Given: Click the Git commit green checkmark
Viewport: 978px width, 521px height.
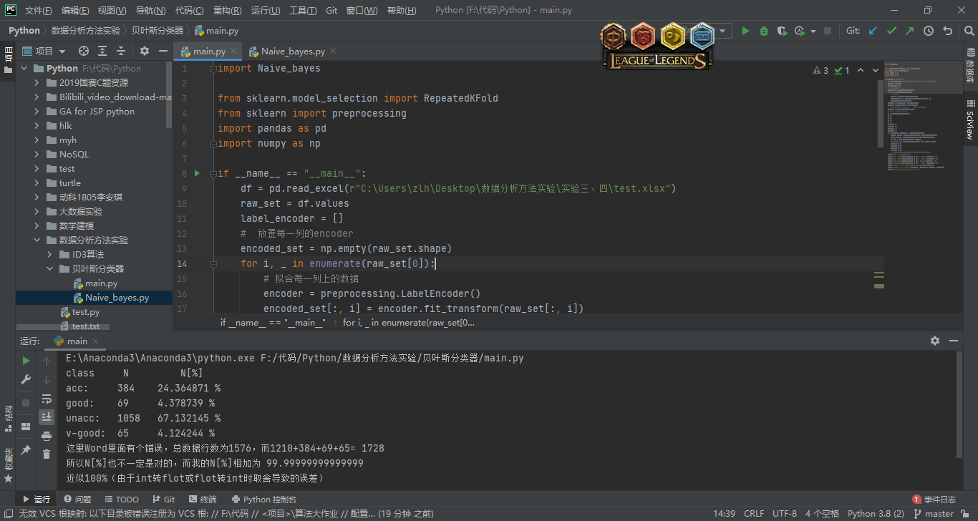Looking at the screenshot, I should pos(891,31).
